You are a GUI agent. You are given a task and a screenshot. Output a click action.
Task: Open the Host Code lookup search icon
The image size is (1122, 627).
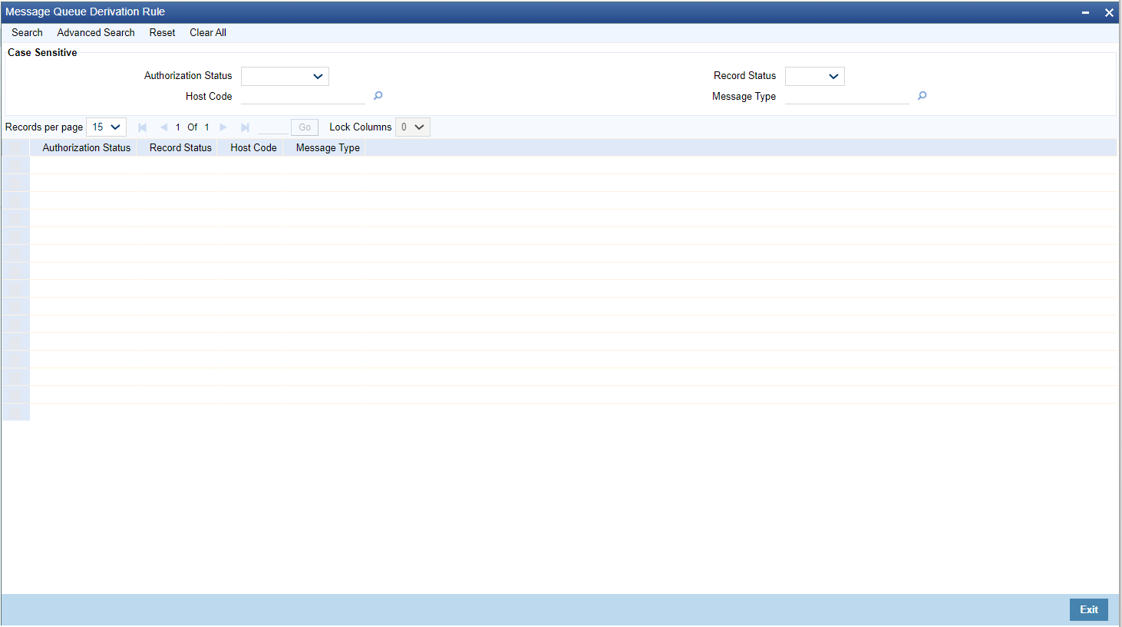click(378, 96)
